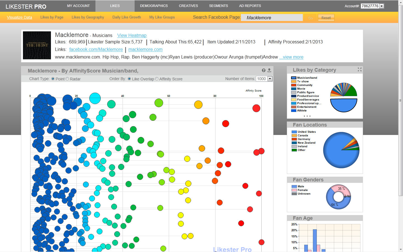
Task: Click the Reset button
Action: point(326,18)
